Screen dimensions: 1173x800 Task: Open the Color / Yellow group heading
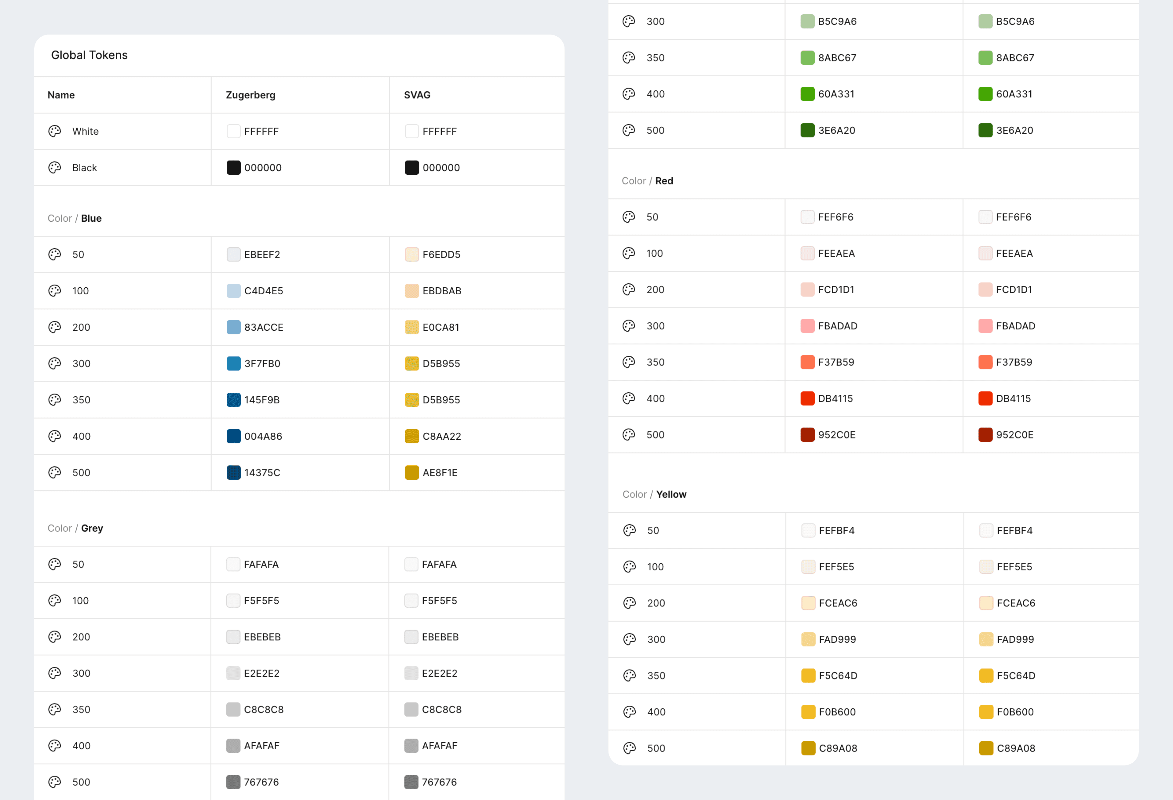pos(654,494)
